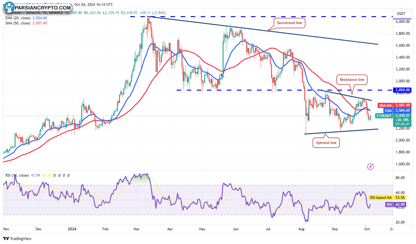Open the RSI (14, close) legend entry
Screen dimensions: 416x244
[17, 175]
